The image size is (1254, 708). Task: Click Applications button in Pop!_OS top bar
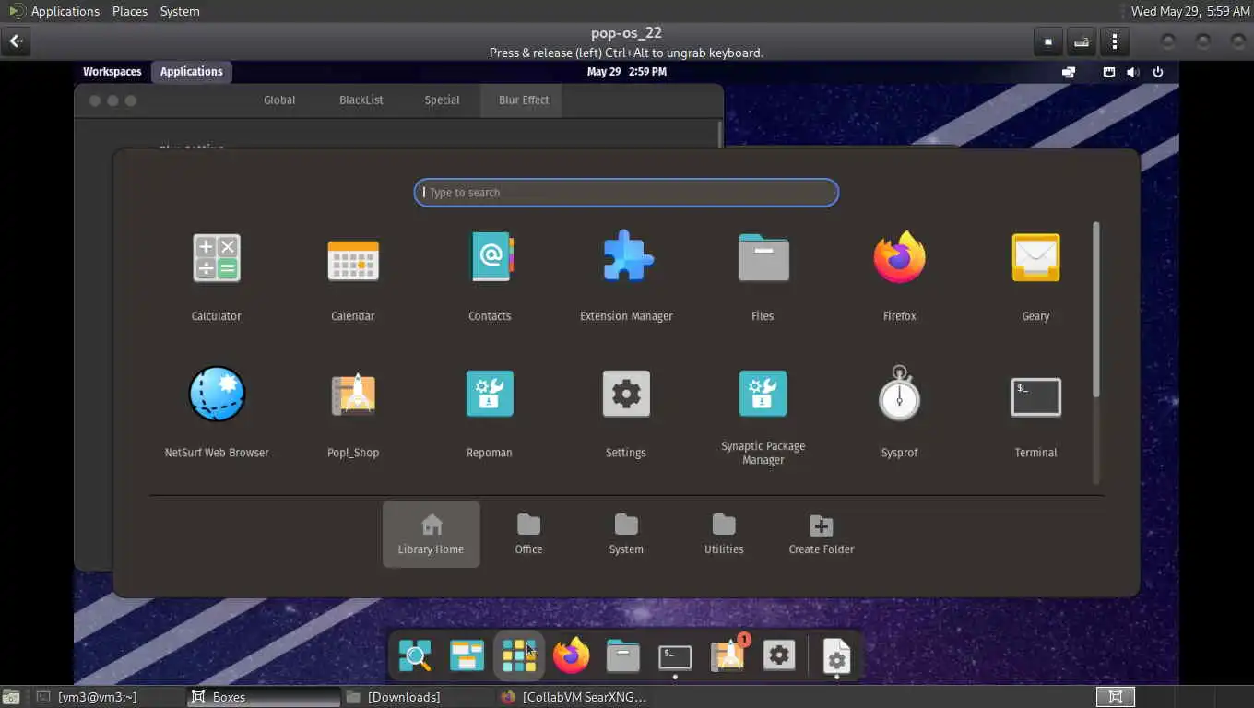point(191,72)
